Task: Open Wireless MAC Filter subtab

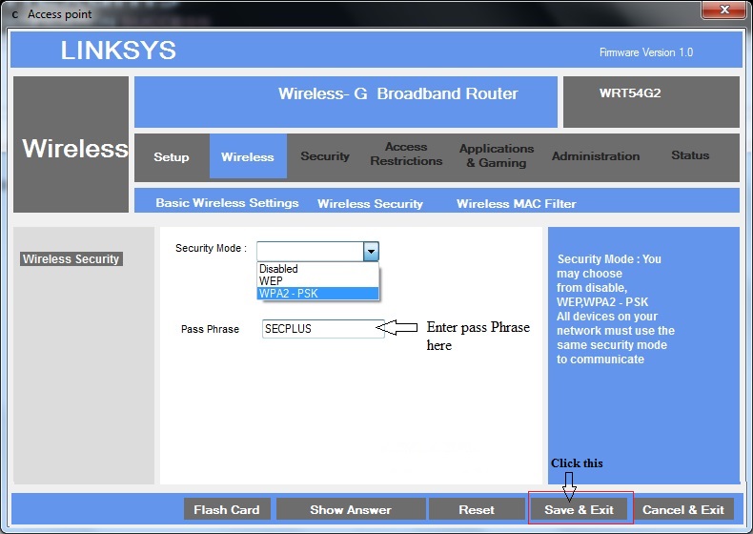Action: [x=517, y=204]
